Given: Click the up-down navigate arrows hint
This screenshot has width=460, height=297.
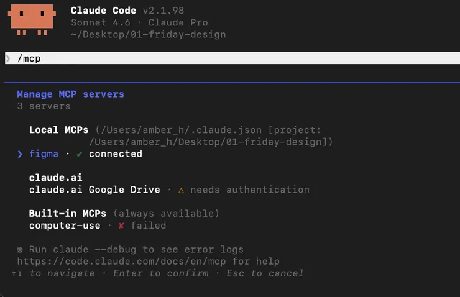Looking at the screenshot, I should [x=17, y=273].
